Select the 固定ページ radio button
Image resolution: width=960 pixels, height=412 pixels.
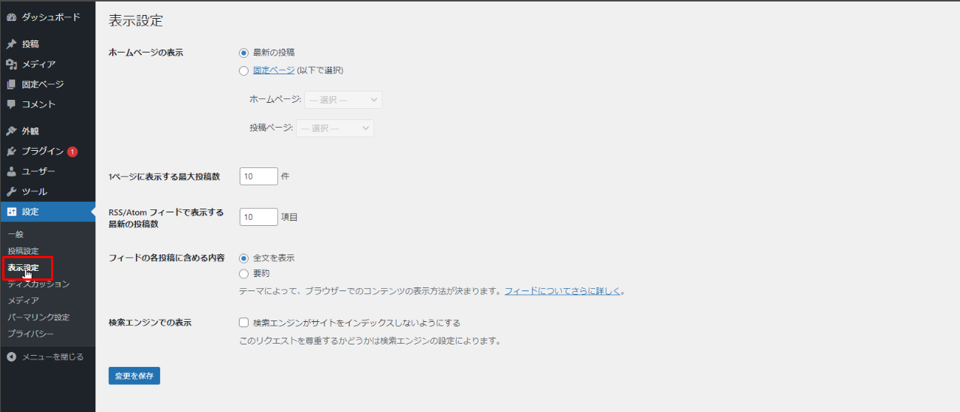[x=243, y=71]
